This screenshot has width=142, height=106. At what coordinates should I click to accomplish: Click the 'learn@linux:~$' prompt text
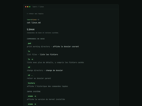33,20
